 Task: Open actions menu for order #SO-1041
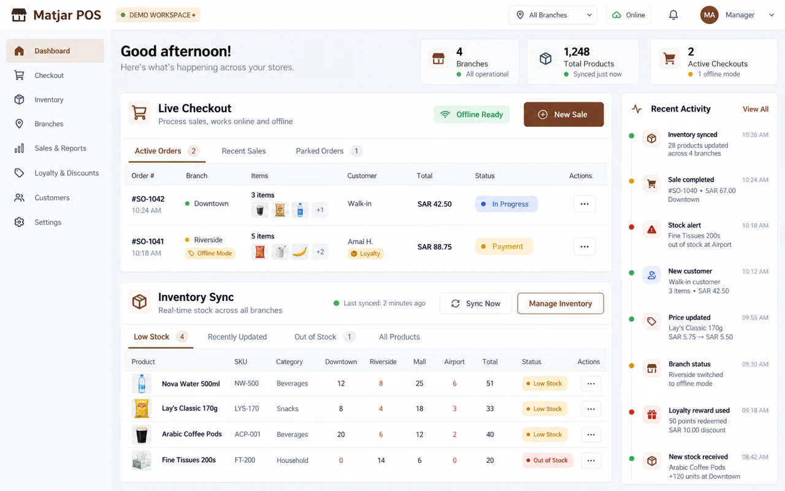click(584, 246)
